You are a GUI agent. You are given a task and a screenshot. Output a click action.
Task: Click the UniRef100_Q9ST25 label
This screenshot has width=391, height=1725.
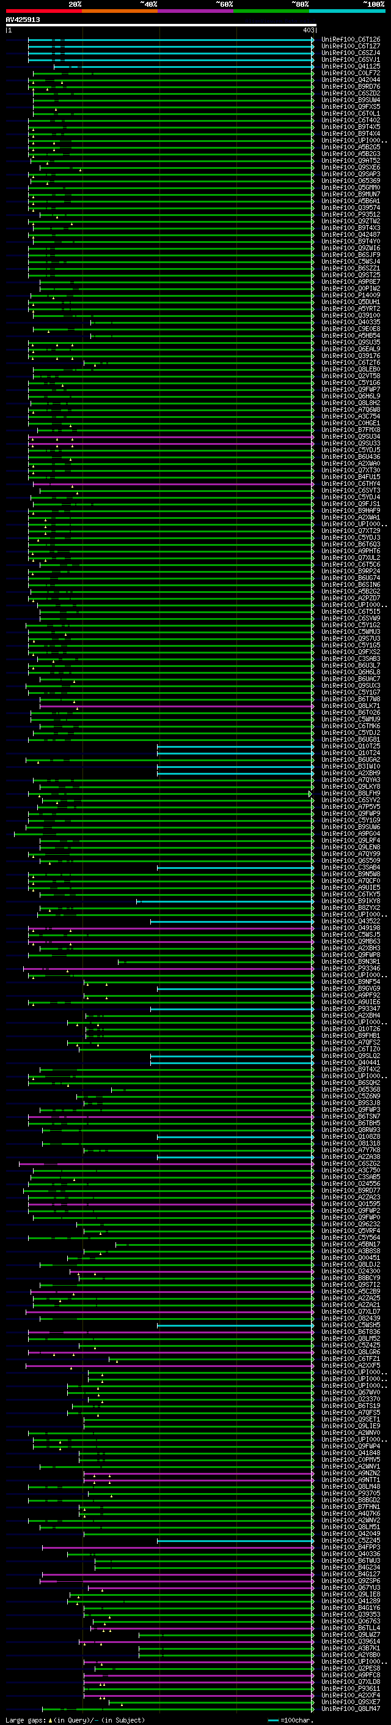(x=351, y=275)
